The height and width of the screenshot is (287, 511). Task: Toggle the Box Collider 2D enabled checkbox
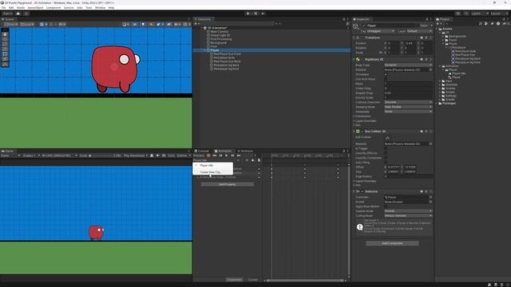click(x=362, y=131)
